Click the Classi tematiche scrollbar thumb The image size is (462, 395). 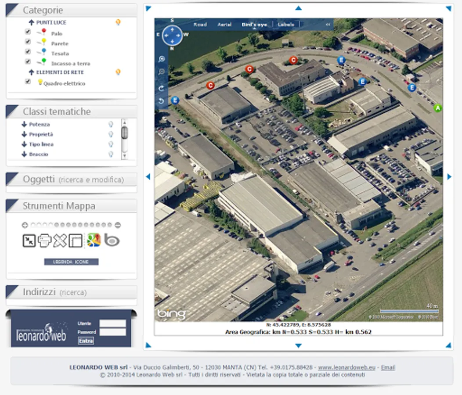coord(125,133)
